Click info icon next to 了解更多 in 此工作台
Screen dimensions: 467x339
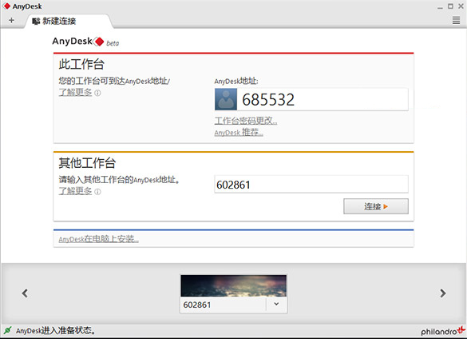pos(97,93)
